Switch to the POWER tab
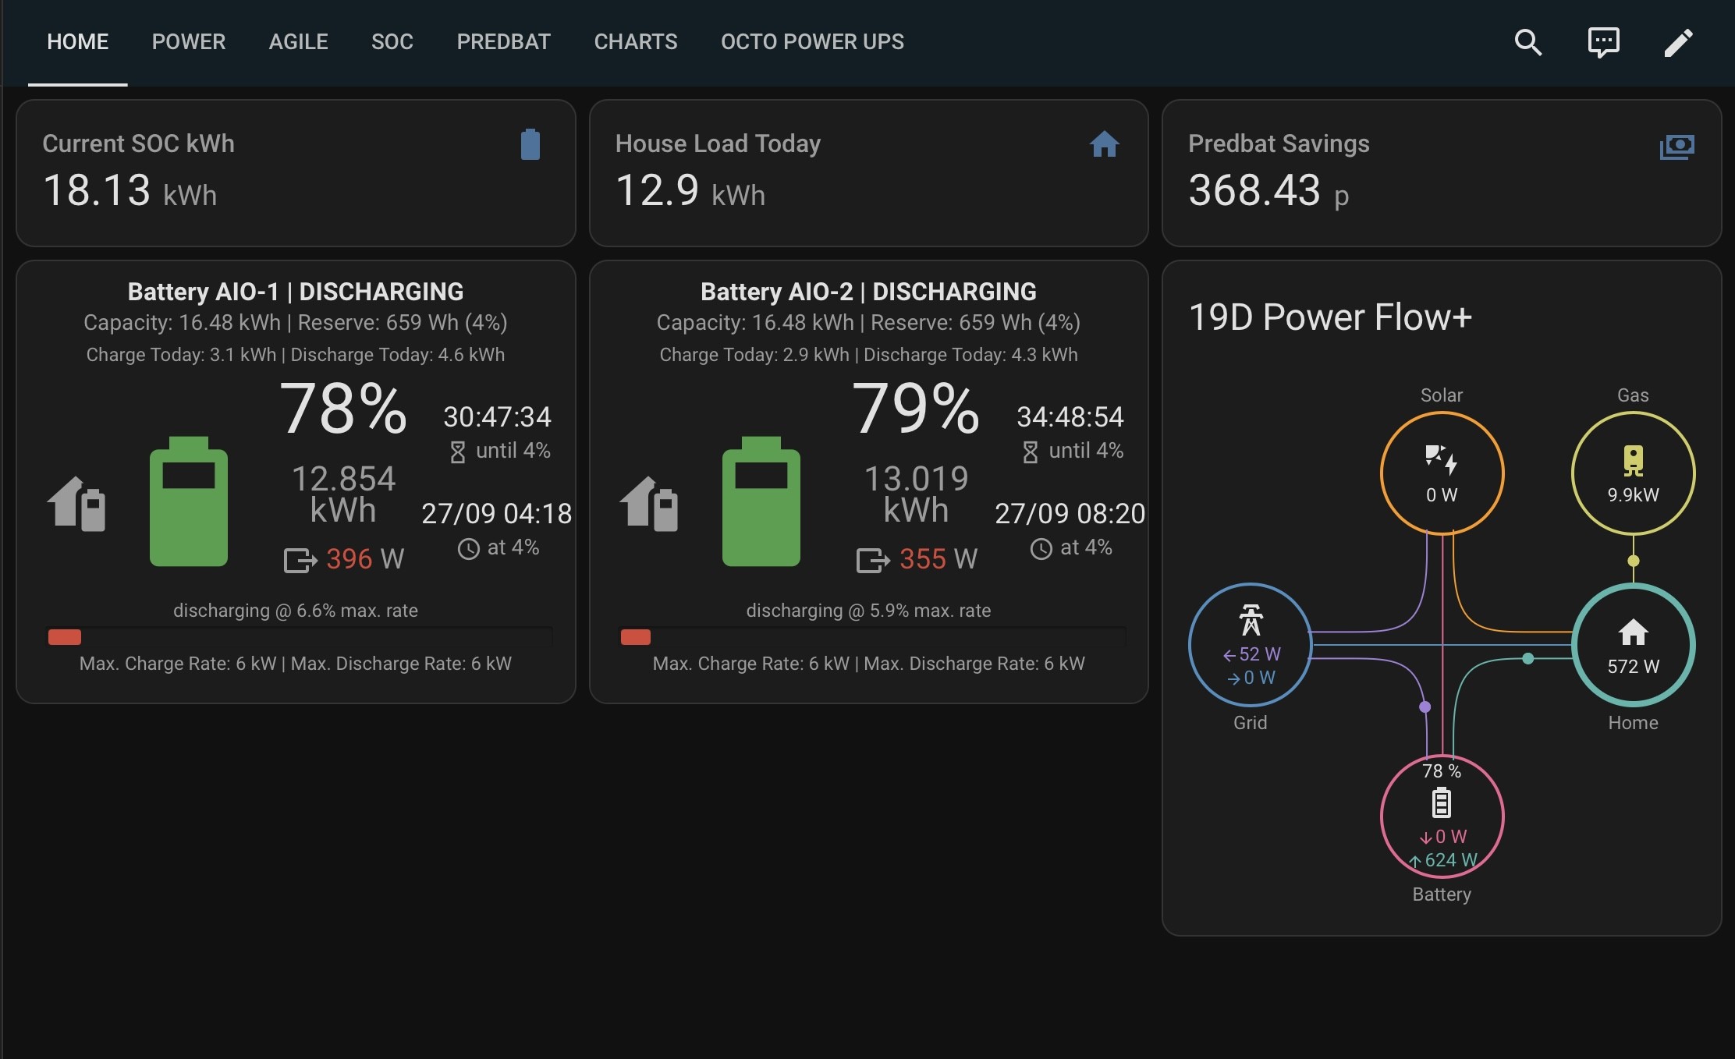The height and width of the screenshot is (1059, 1735). (x=189, y=42)
